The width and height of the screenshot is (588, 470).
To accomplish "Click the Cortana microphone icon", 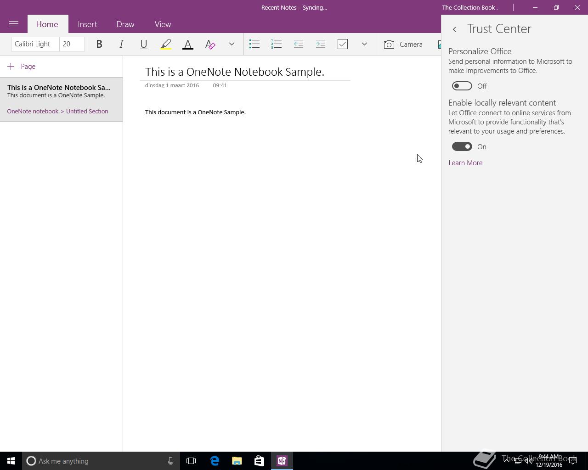I will pos(170,461).
